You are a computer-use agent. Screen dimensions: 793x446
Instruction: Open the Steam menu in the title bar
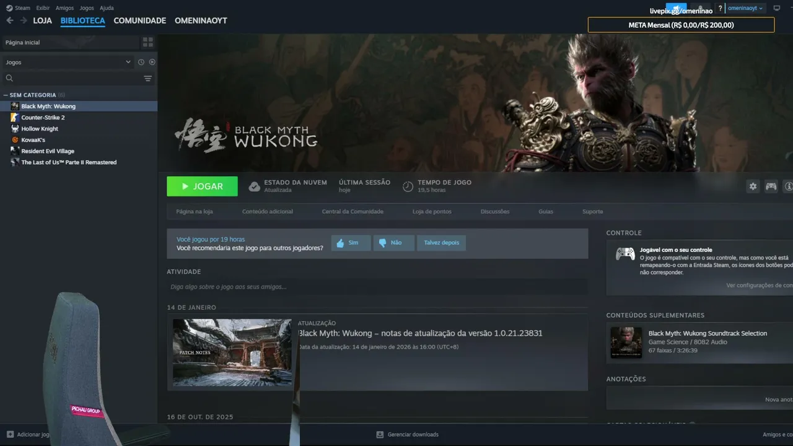tap(17, 8)
